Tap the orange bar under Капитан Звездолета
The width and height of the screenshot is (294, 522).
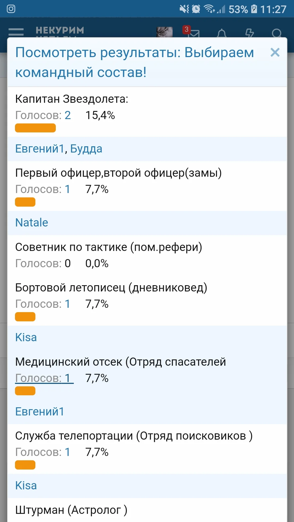(35, 128)
